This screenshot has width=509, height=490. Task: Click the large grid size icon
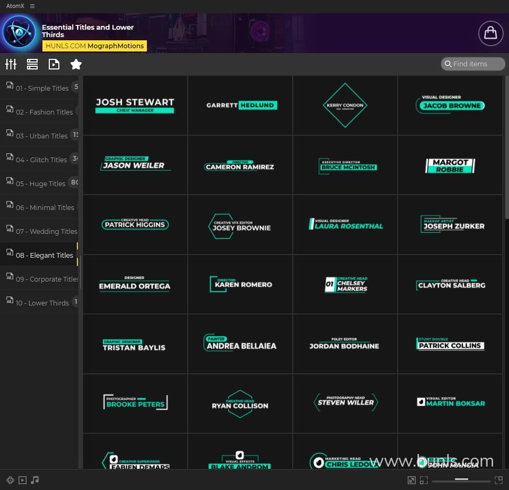tap(498, 480)
